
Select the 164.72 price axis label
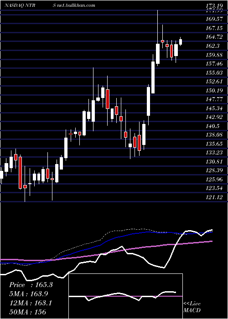pos(215,37)
